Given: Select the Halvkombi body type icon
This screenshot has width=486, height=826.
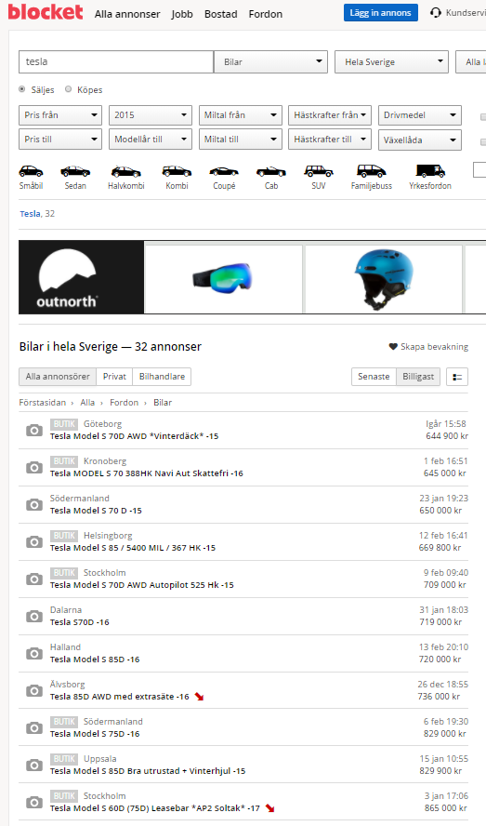Looking at the screenshot, I should 125,171.
